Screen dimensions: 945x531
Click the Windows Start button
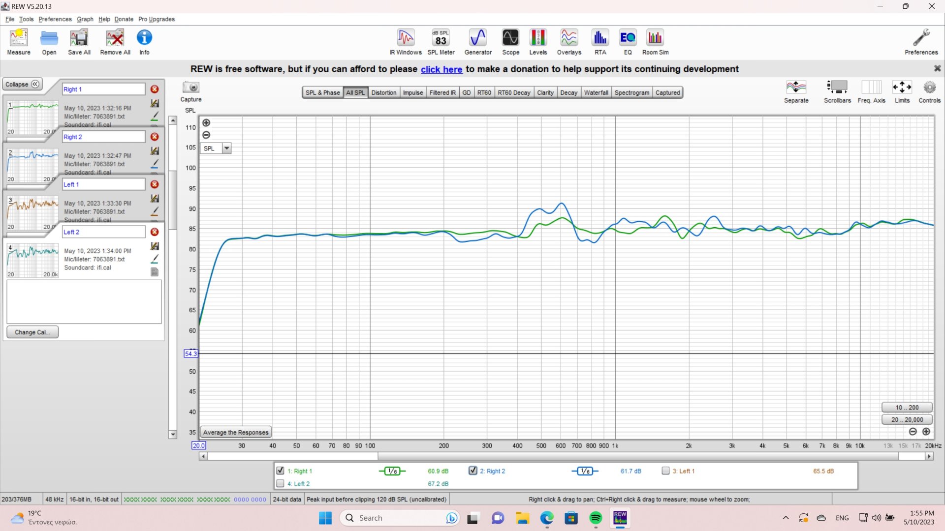(325, 518)
